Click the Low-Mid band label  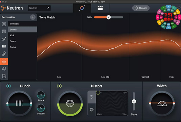point(105,77)
